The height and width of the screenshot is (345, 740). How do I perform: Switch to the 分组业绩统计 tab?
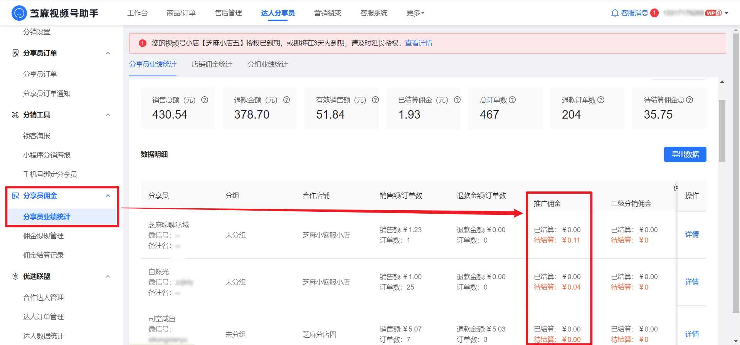tap(268, 64)
